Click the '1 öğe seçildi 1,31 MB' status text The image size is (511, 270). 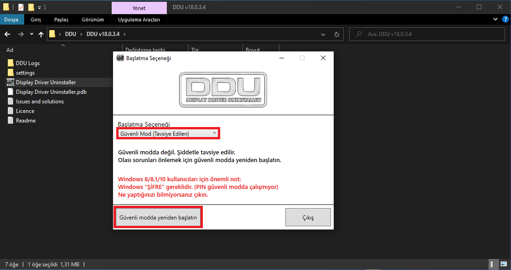[53, 264]
